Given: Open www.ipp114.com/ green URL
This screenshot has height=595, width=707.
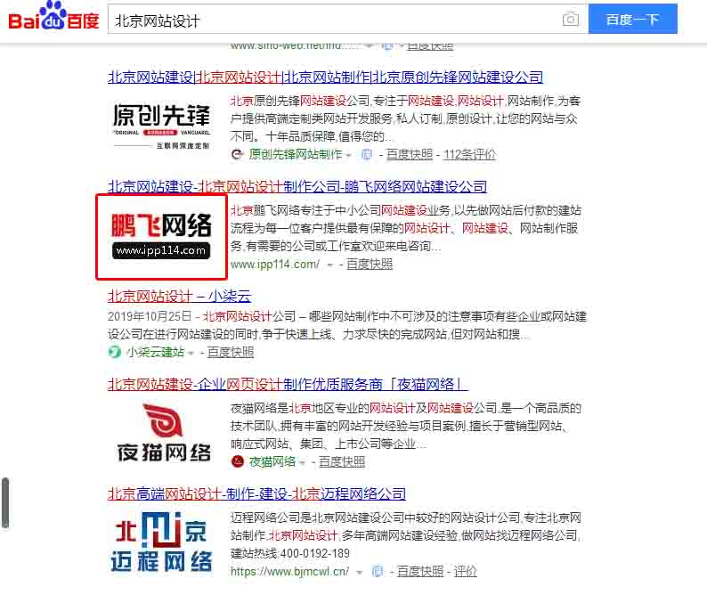Looking at the screenshot, I should pyautogui.click(x=275, y=264).
